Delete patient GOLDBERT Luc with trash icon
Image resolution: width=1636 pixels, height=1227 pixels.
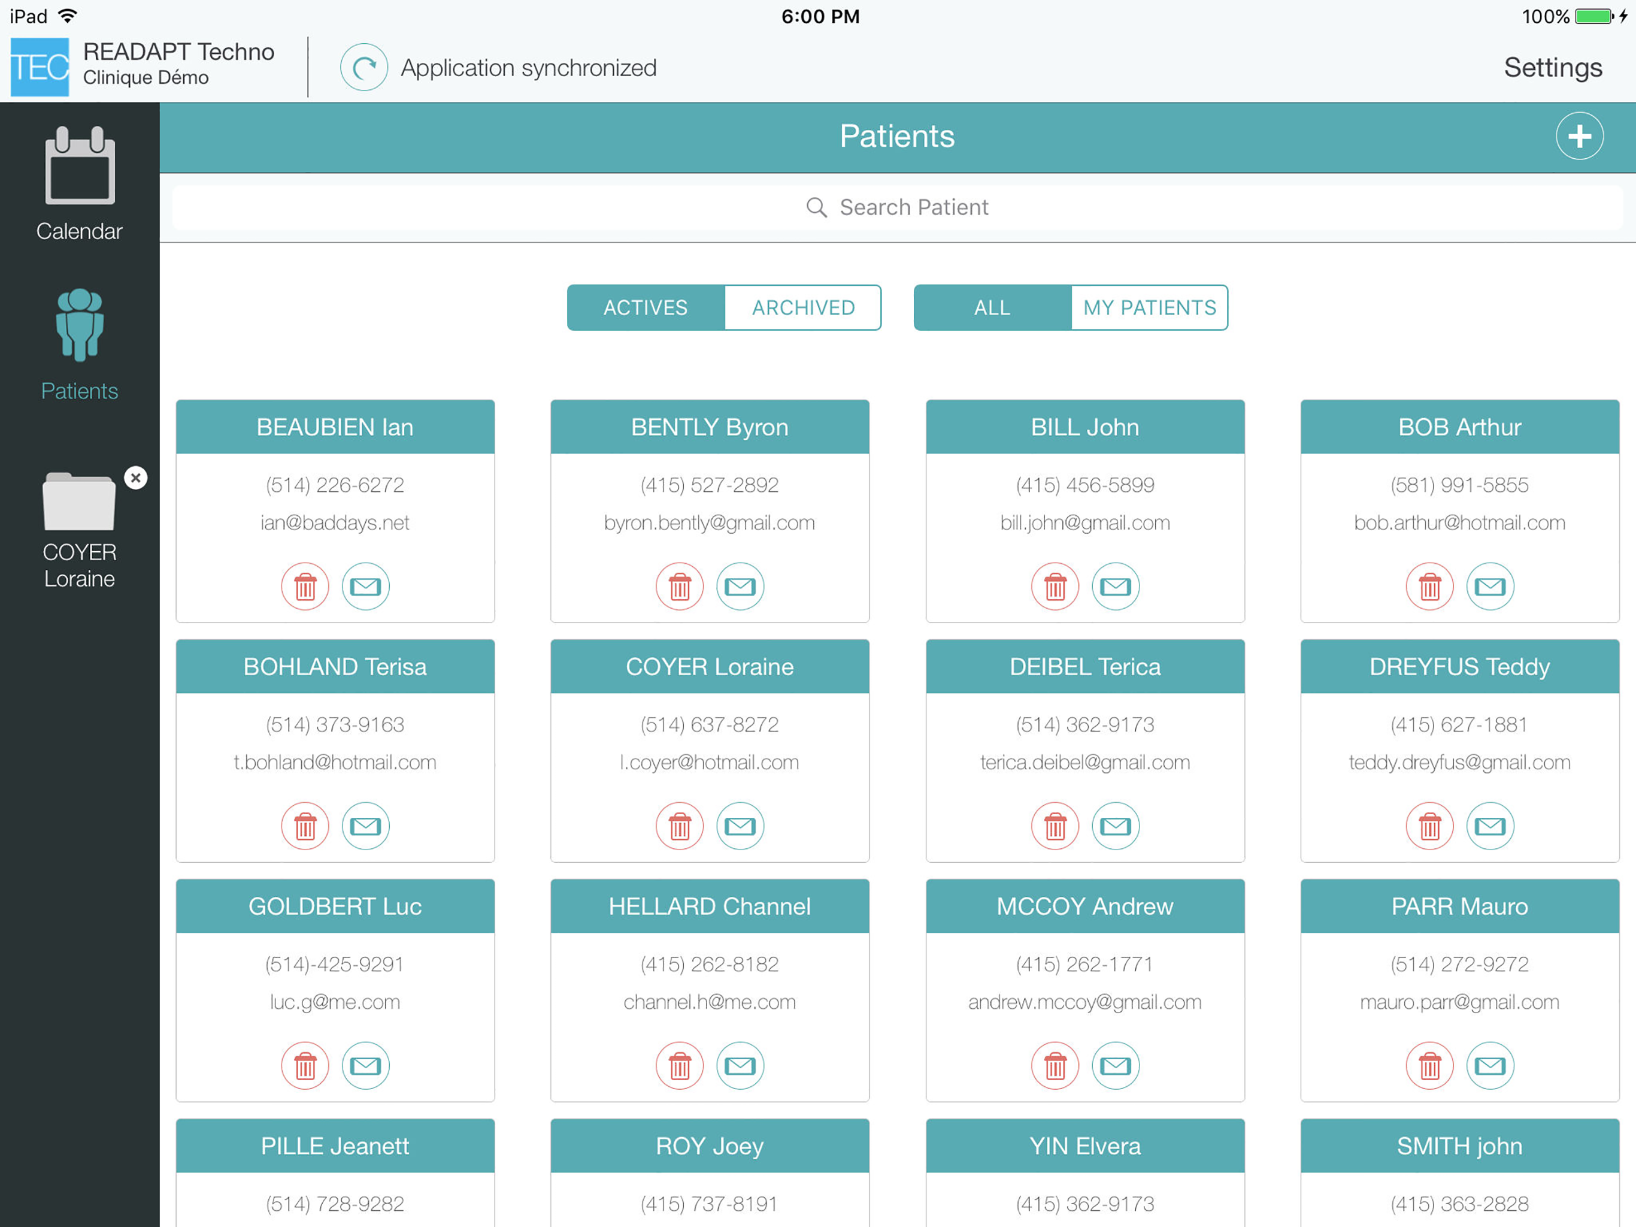pos(305,1066)
